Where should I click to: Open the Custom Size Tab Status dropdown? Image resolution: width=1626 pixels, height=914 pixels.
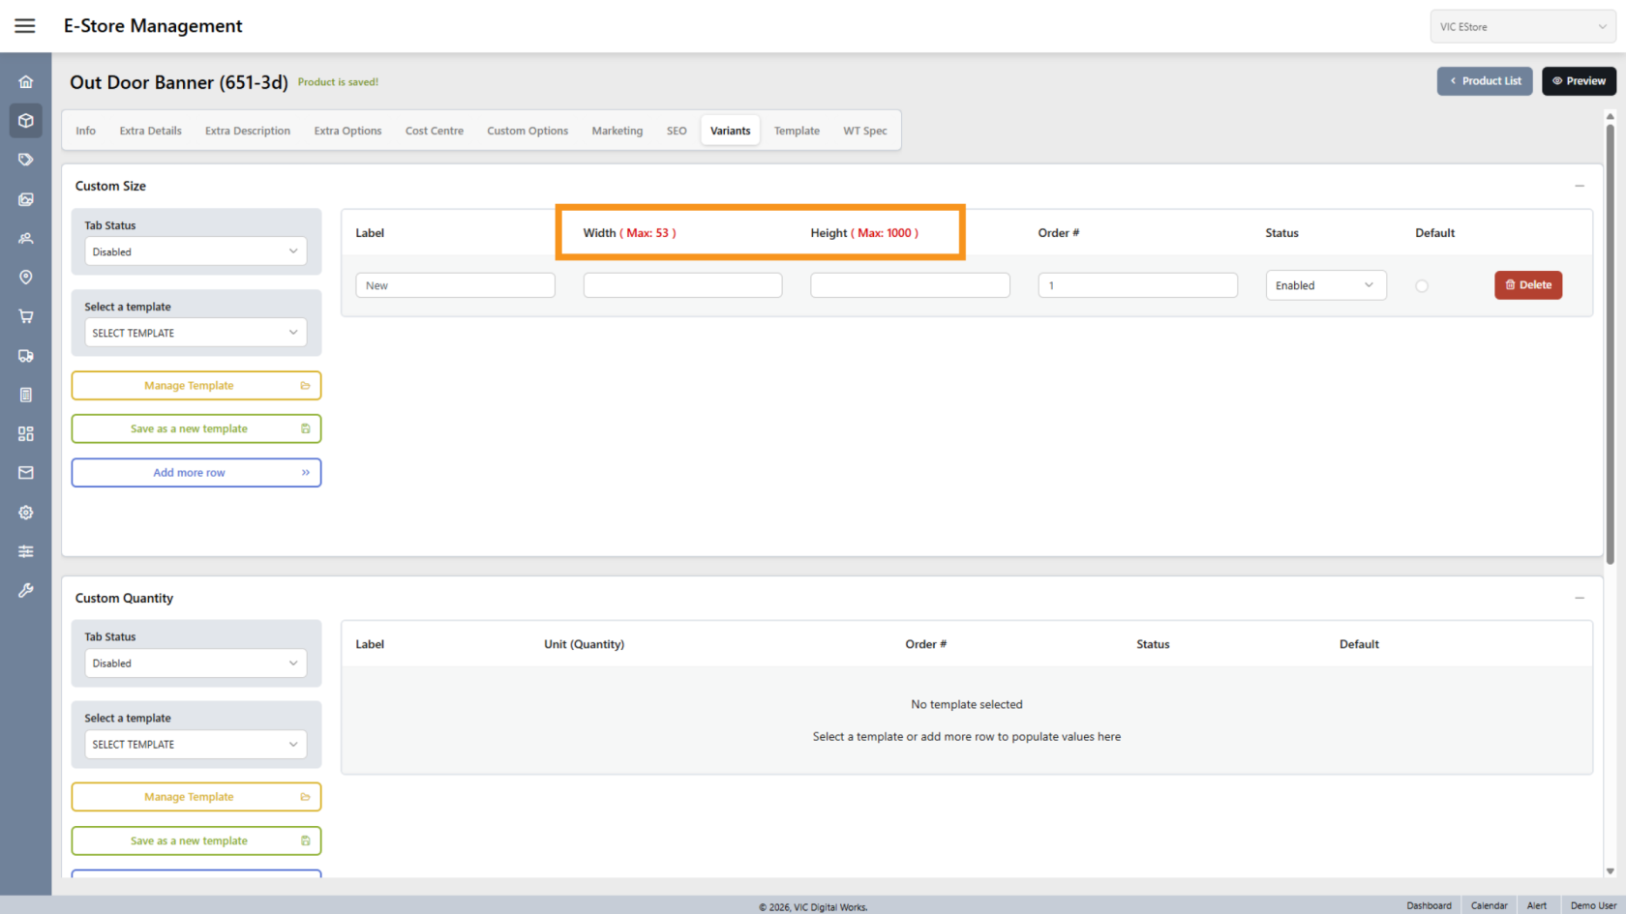click(196, 251)
